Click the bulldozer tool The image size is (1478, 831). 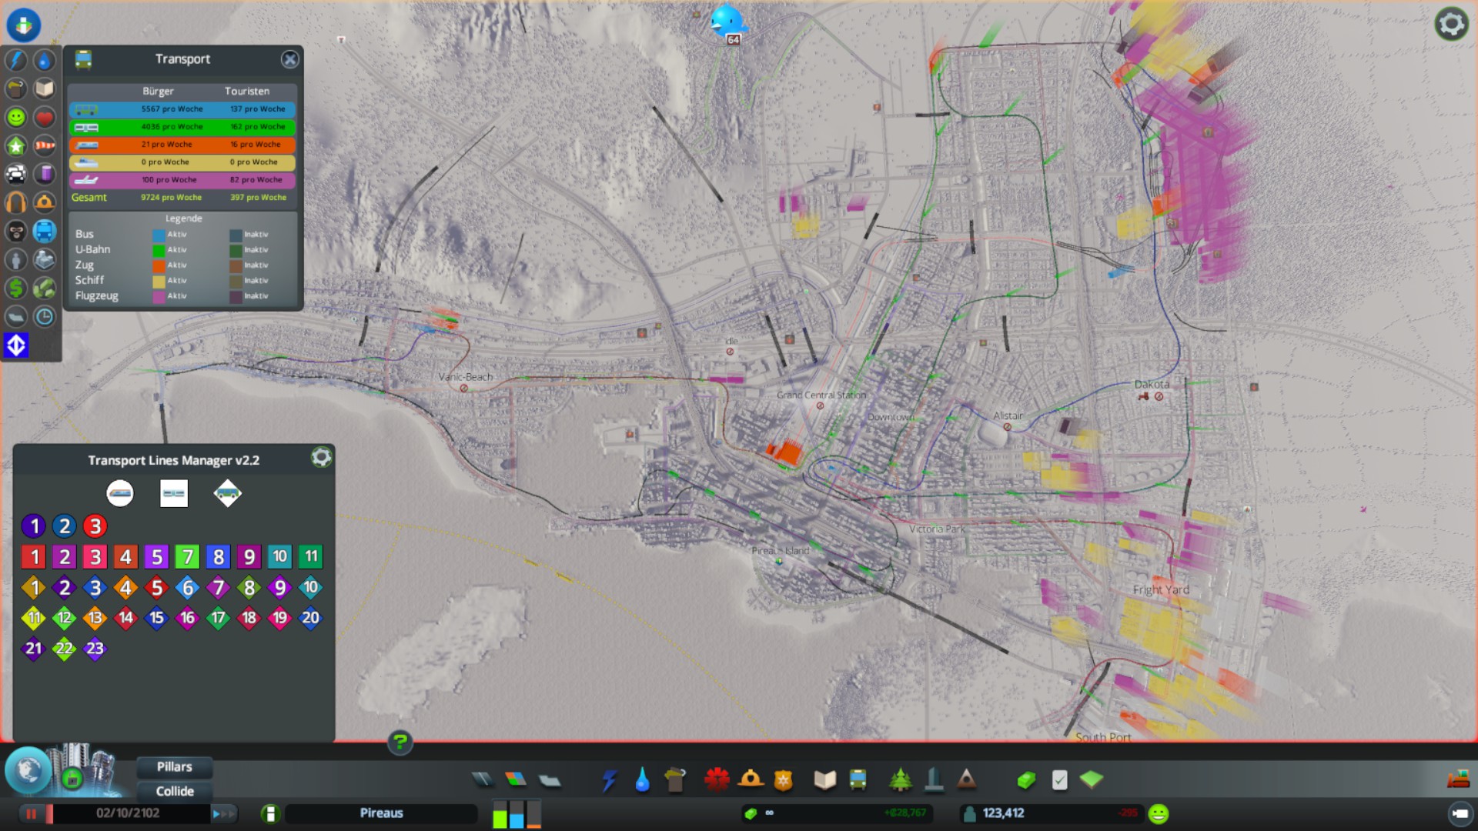(1458, 780)
